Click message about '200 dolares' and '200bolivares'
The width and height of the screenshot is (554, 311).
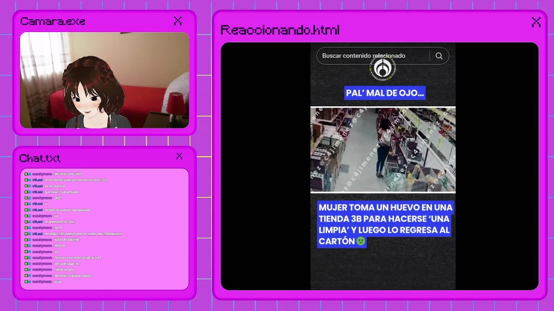(83, 234)
